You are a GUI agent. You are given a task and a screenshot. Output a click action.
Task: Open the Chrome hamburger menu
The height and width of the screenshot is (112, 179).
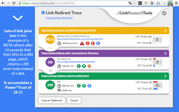(x=176, y=3)
